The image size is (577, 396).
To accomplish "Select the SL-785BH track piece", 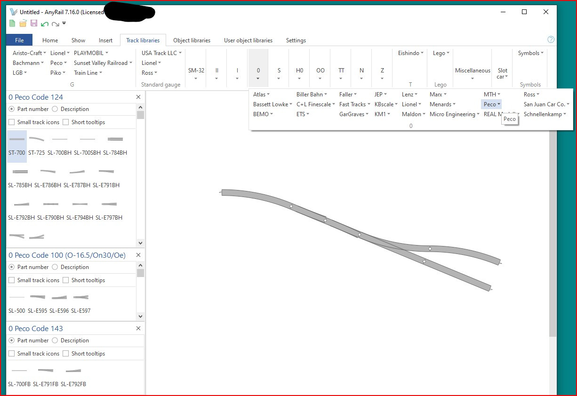I will point(20,178).
